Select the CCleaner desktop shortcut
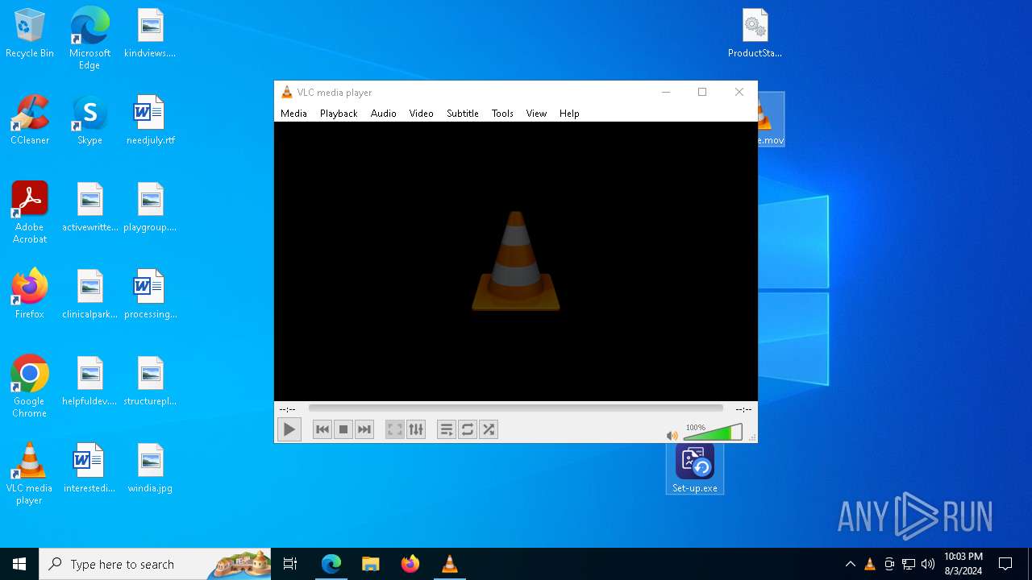 30,121
